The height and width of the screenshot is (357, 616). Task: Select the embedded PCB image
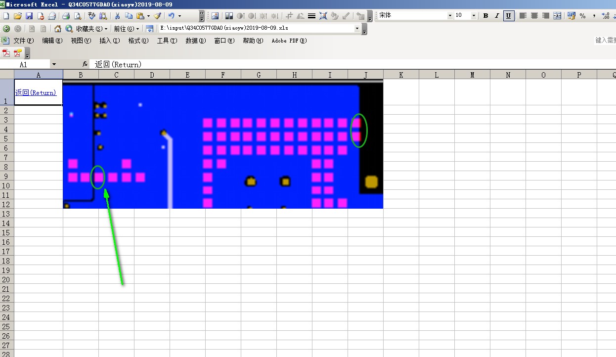[223, 143]
